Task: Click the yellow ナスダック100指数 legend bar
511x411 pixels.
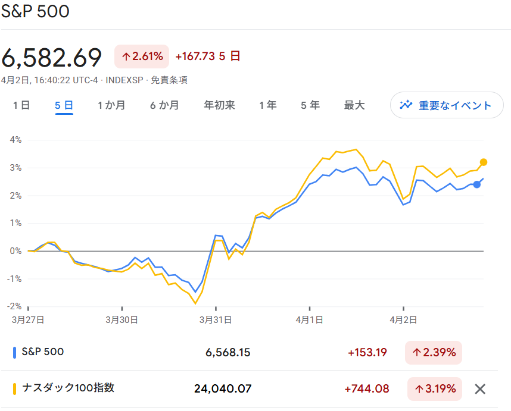Action: point(15,388)
